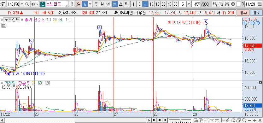Select the 주 (weekly) chart period
Viewport: 263px width, 123px height.
point(96,4)
